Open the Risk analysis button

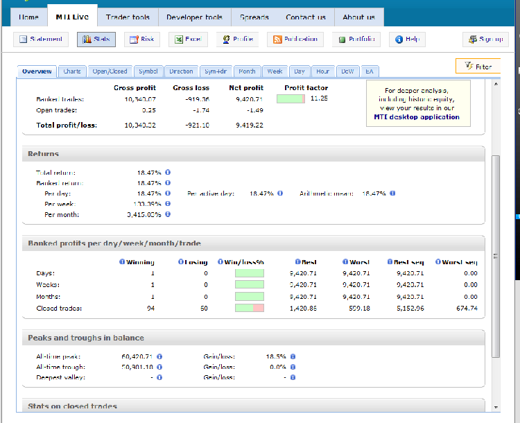(x=141, y=40)
